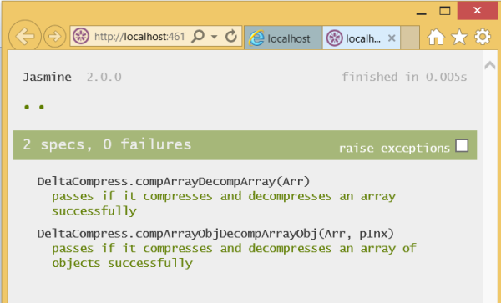Viewport: 501px width, 303px height.
Task: Open DeltaCompress.compArrayObjDecompArrayObj(Arr, pInx) suite link
Action: click(215, 234)
